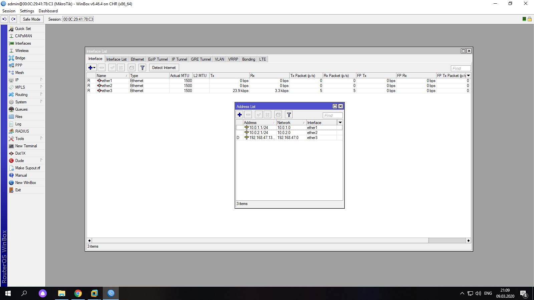Select 10.0.2.1/24 address row
Screen dimensions: 534x300
point(289,133)
